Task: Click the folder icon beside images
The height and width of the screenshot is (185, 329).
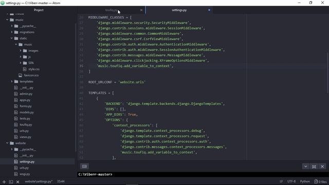Action: 25,50
